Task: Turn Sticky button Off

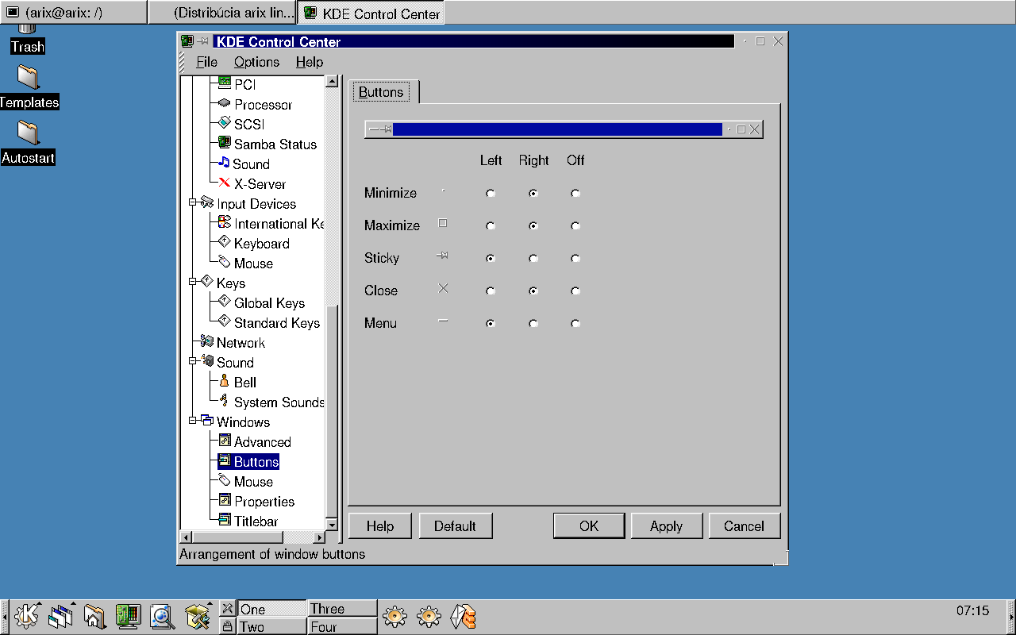Action: point(575,258)
